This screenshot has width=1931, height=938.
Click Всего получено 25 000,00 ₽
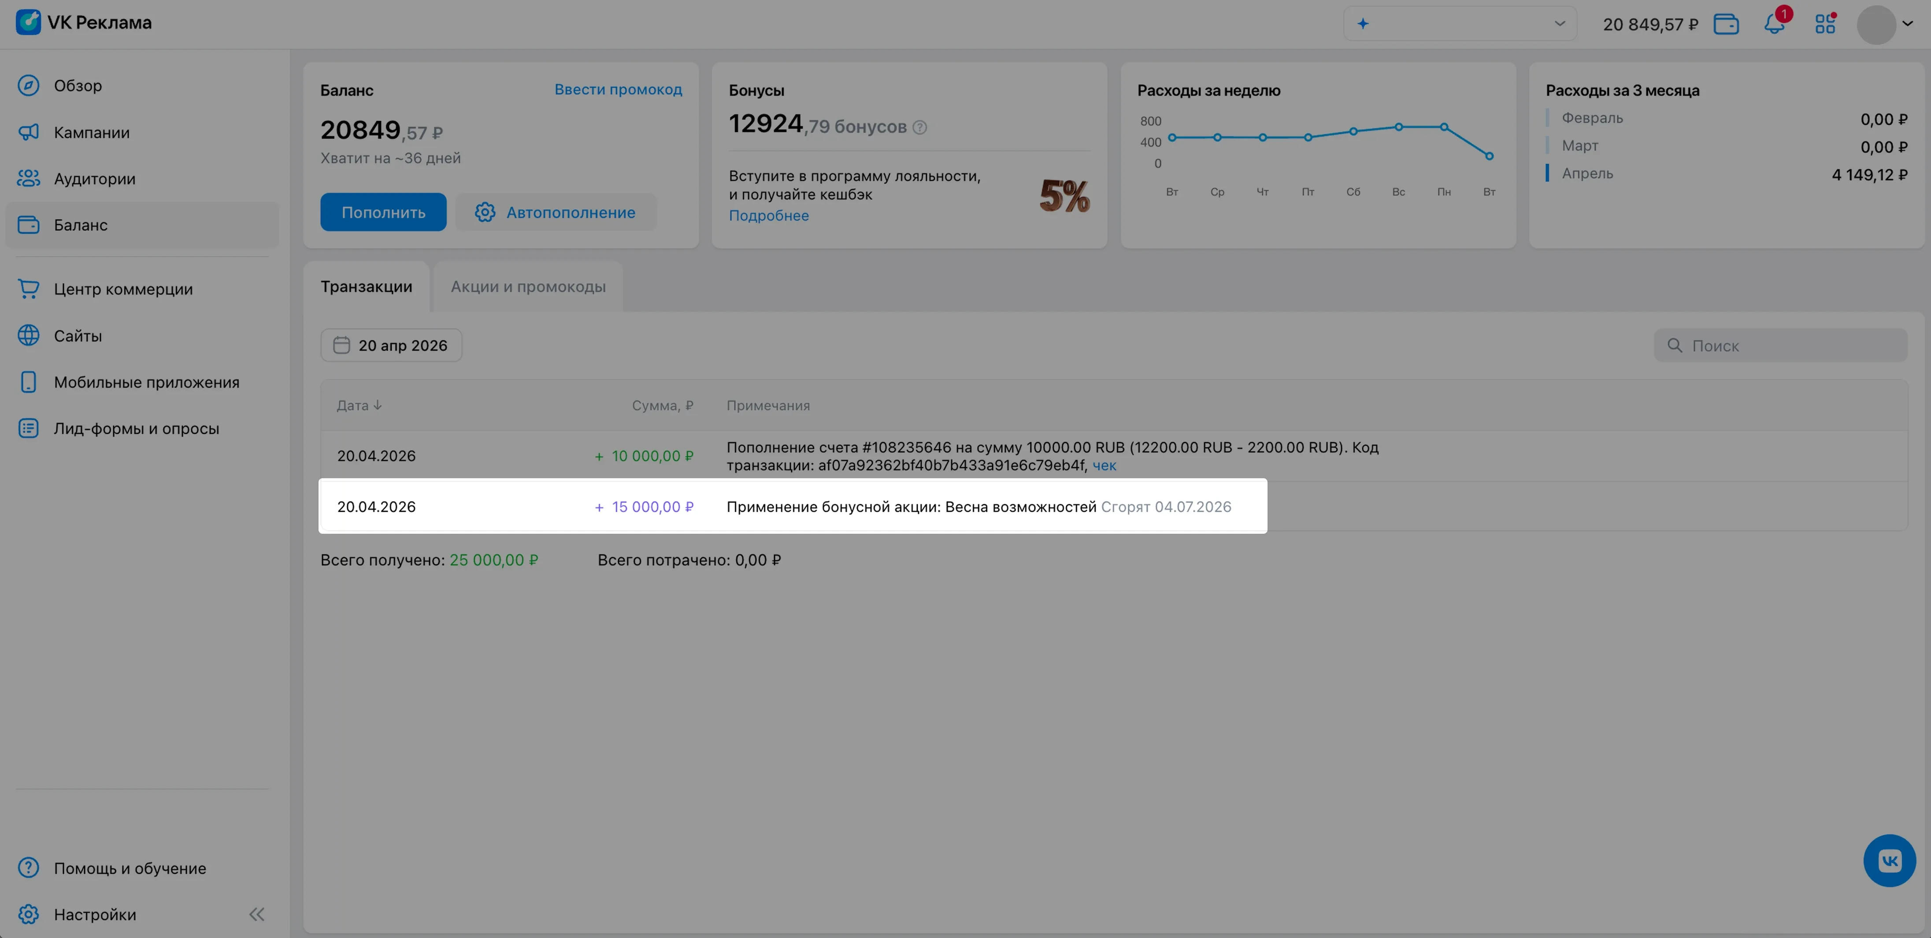(429, 560)
